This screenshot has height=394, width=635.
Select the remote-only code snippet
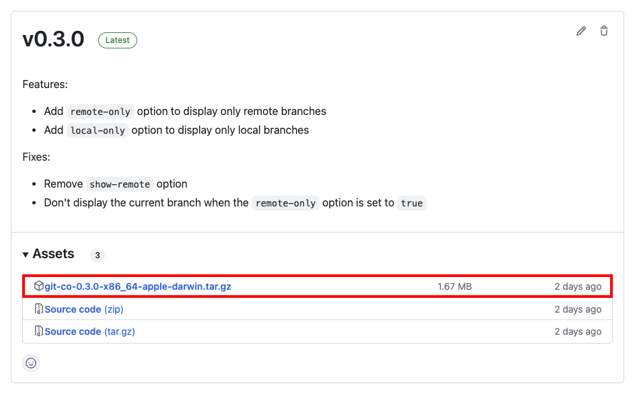[100, 111]
